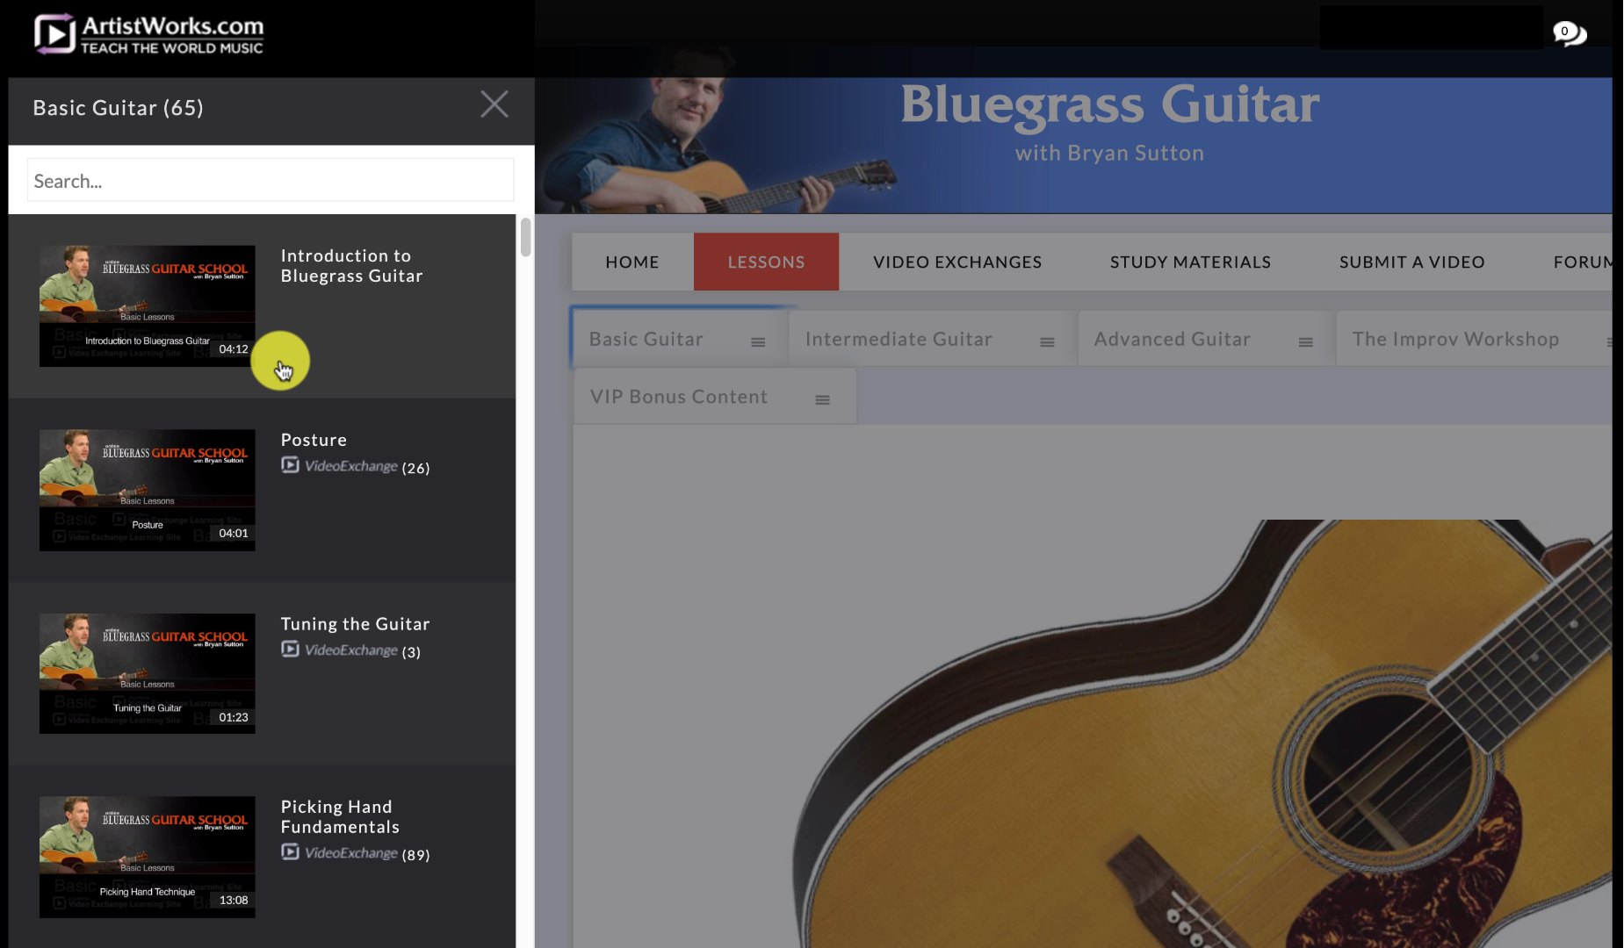This screenshot has width=1624, height=948.
Task: Click the lesson list scrollbar thumb
Action: click(525, 237)
